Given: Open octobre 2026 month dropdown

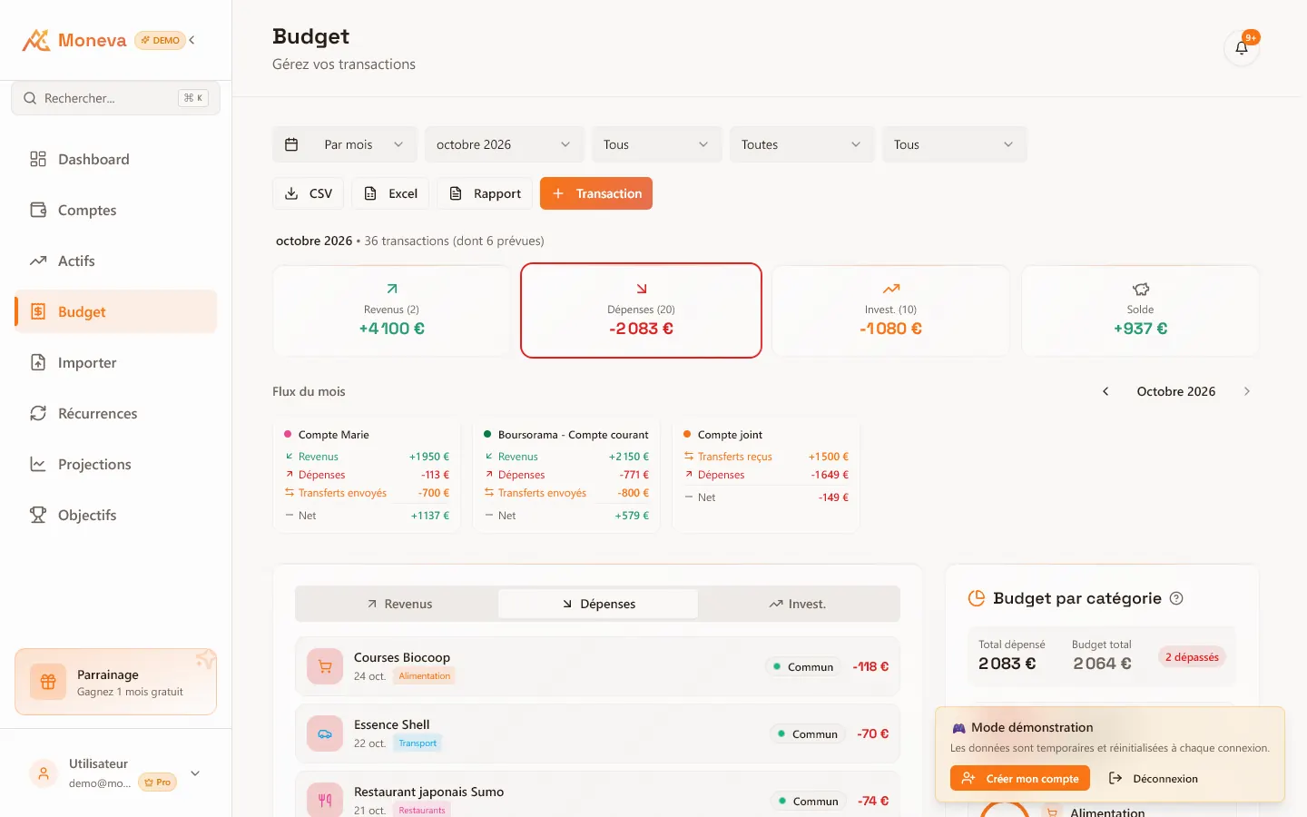Looking at the screenshot, I should click(x=505, y=144).
